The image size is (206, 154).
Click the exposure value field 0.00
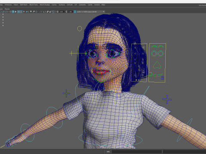click(x=61, y=12)
